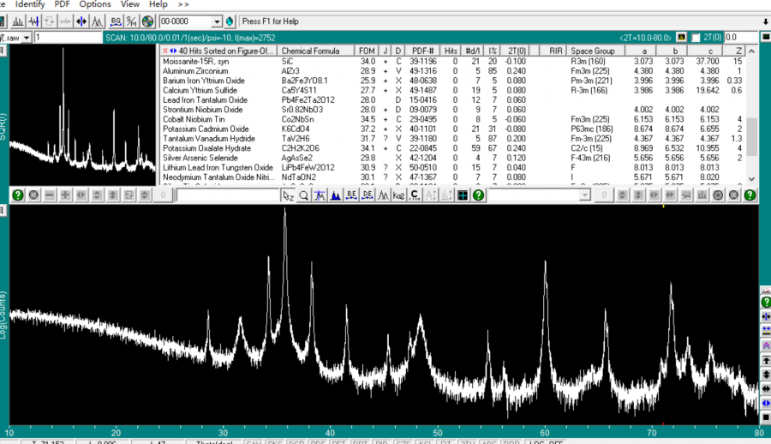
Task: Open the Options menu
Action: pyautogui.click(x=95, y=4)
